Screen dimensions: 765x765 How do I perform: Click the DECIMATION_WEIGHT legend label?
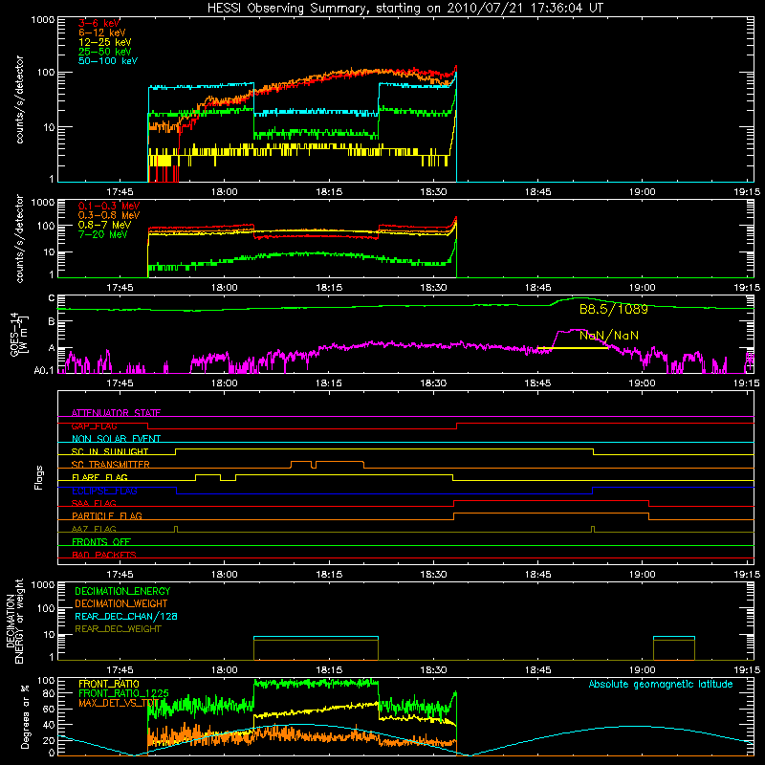121,603
